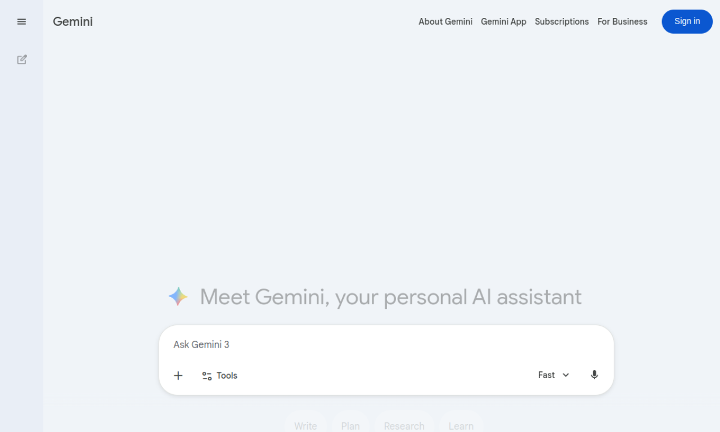Viewport: 720px width, 432px height.
Task: Choose the Learn suggestion chip
Action: coord(461,426)
